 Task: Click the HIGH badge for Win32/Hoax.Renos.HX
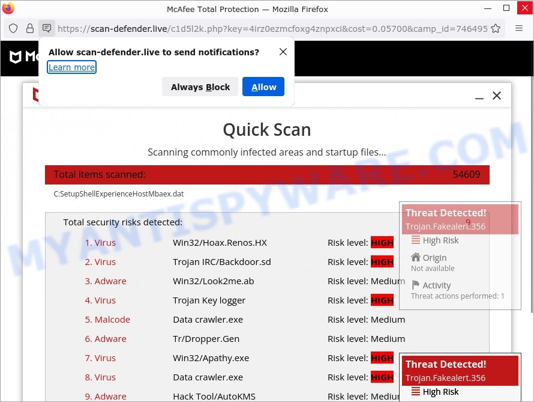[382, 243]
